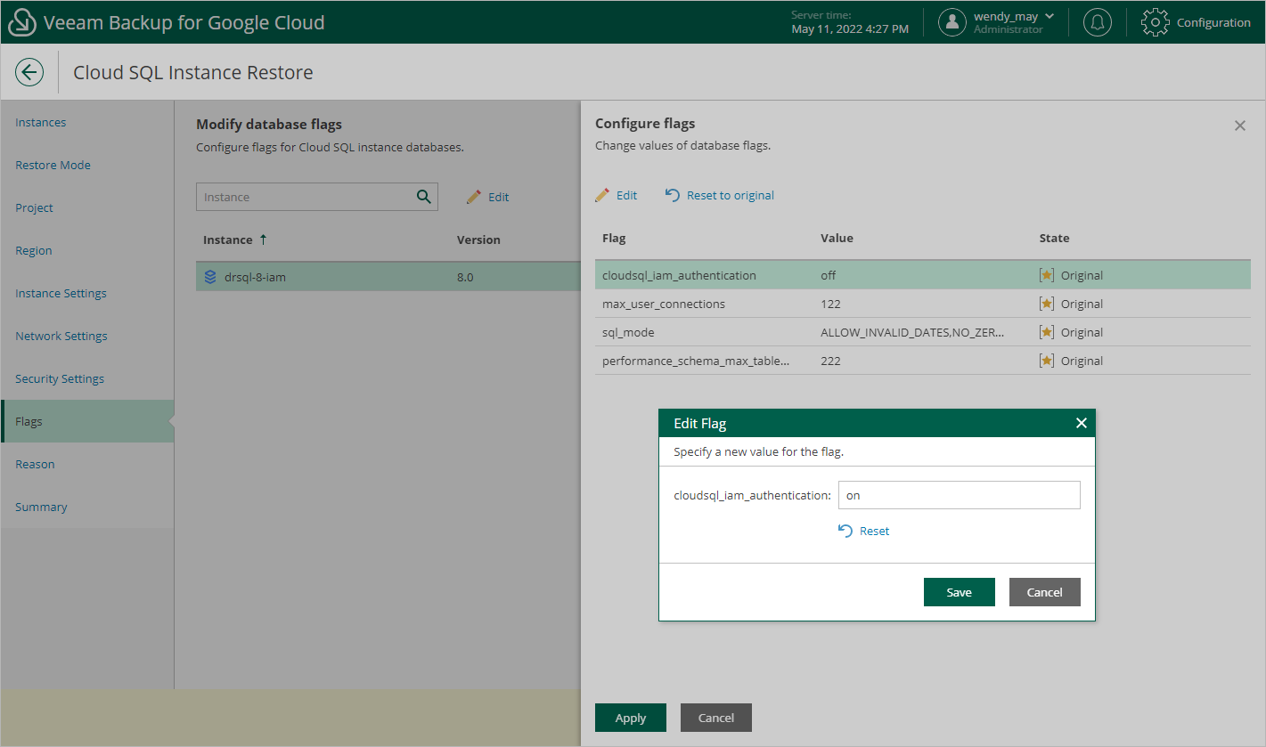
Task: Select the drsql-8-iam instance row
Action: [388, 277]
